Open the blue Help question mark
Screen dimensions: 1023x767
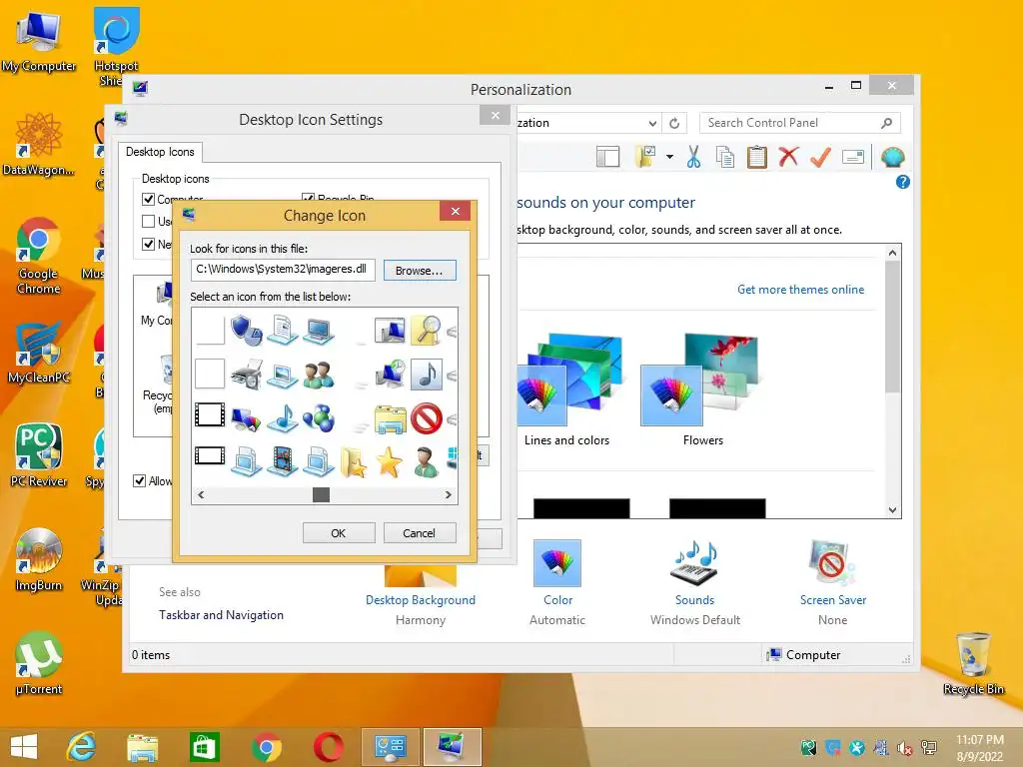click(902, 182)
